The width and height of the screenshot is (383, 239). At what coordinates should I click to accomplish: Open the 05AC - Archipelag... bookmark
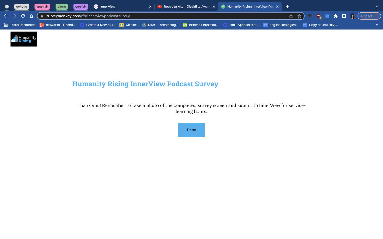(160, 25)
